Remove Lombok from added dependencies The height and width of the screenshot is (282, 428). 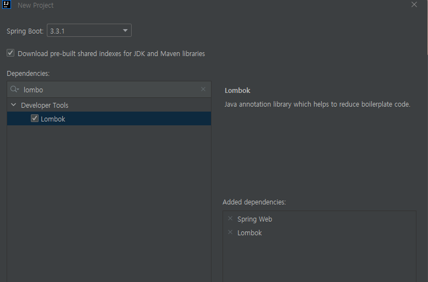tap(230, 232)
